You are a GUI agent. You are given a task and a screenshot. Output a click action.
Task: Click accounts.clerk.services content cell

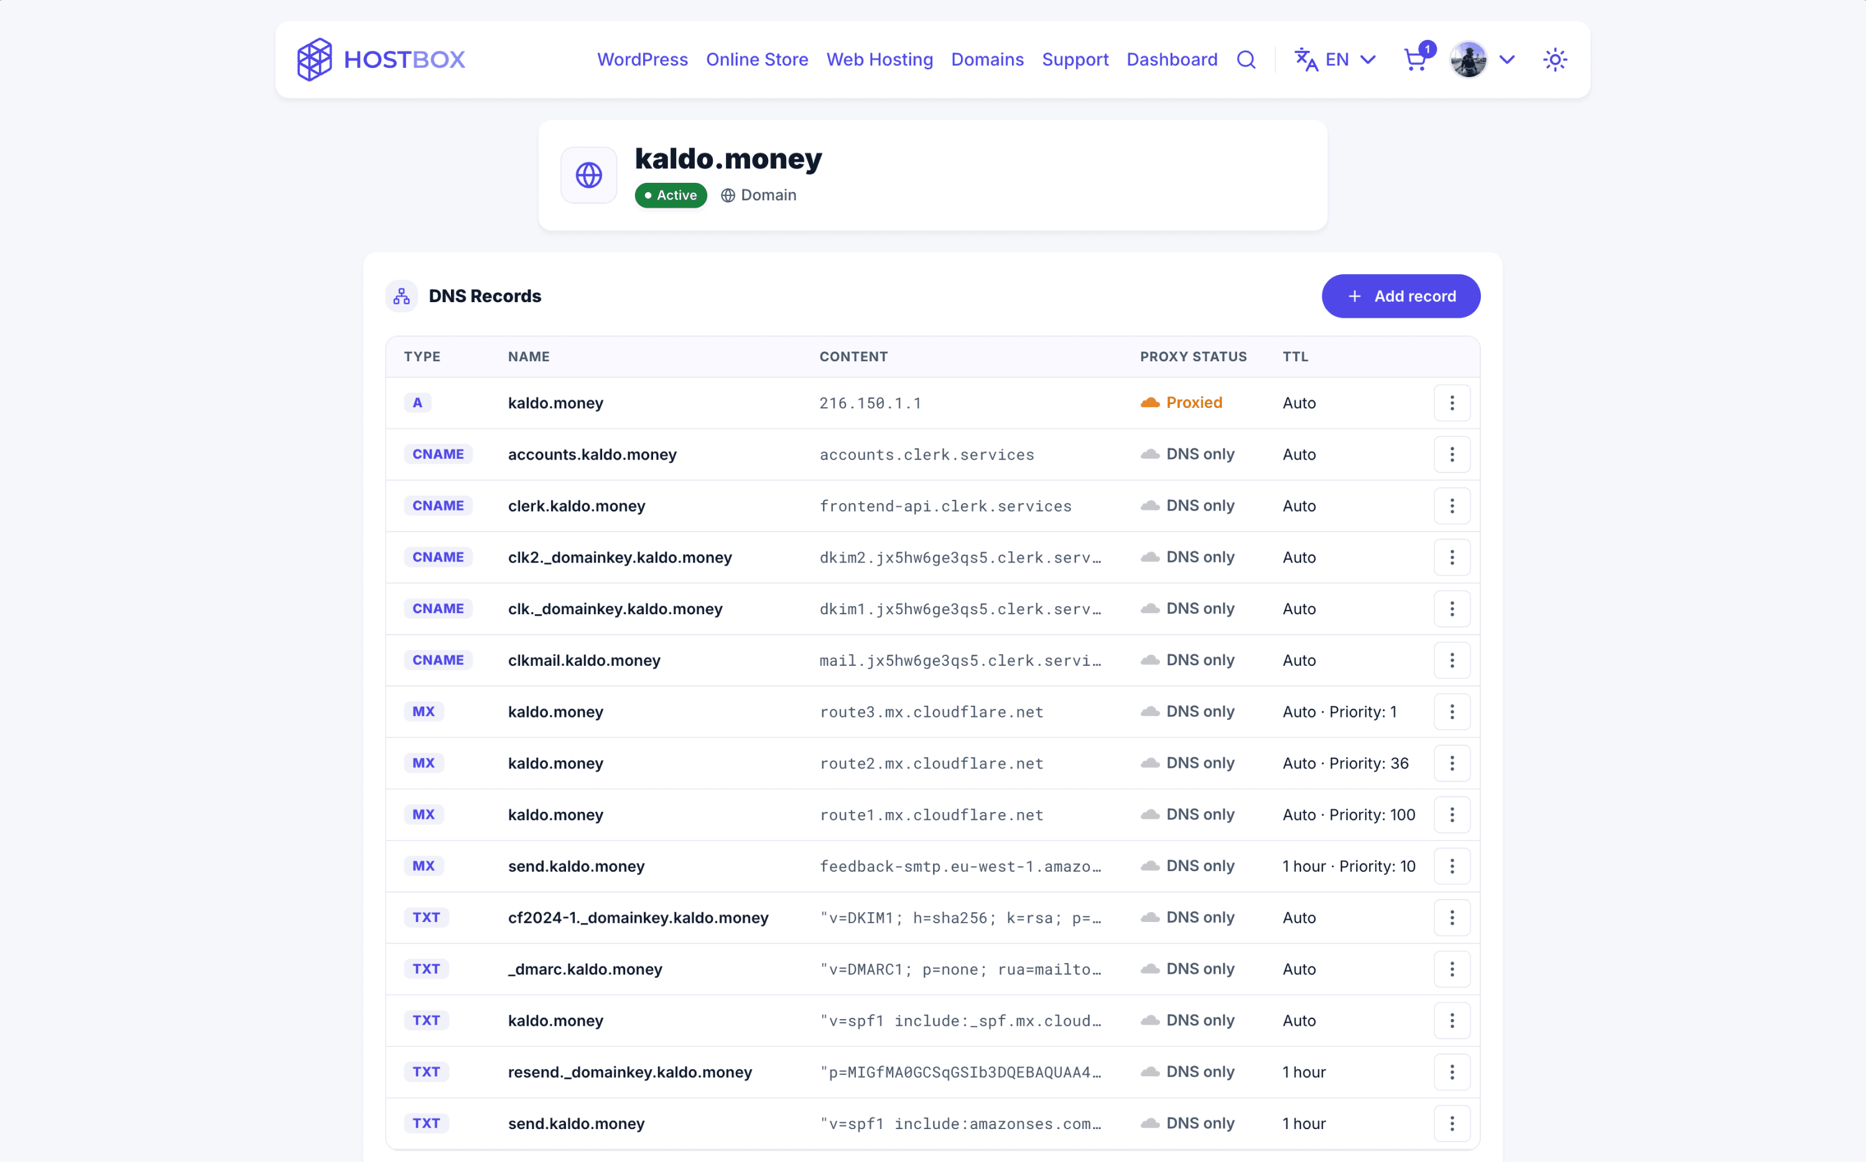tap(926, 454)
